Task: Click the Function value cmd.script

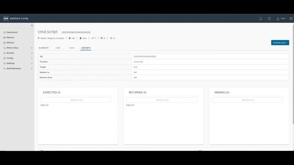Action: pos(138,62)
